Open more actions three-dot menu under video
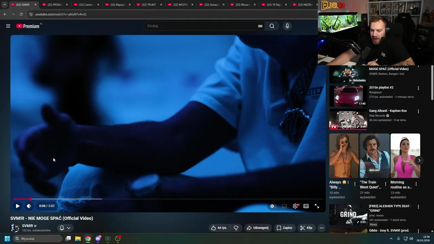Image resolution: width=434 pixels, height=244 pixels. tap(322, 228)
